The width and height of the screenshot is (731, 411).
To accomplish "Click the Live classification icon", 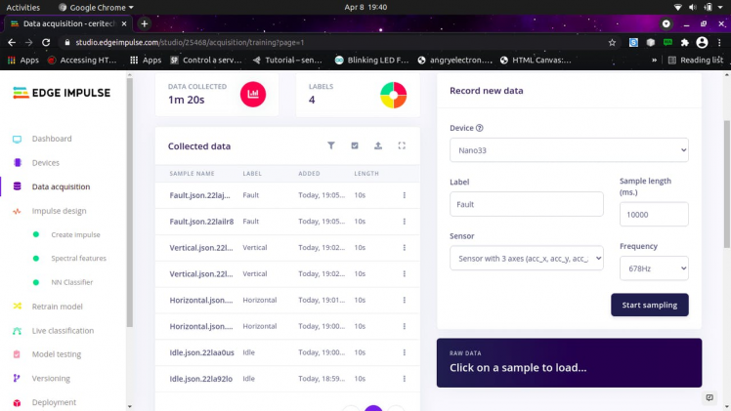I will click(18, 331).
